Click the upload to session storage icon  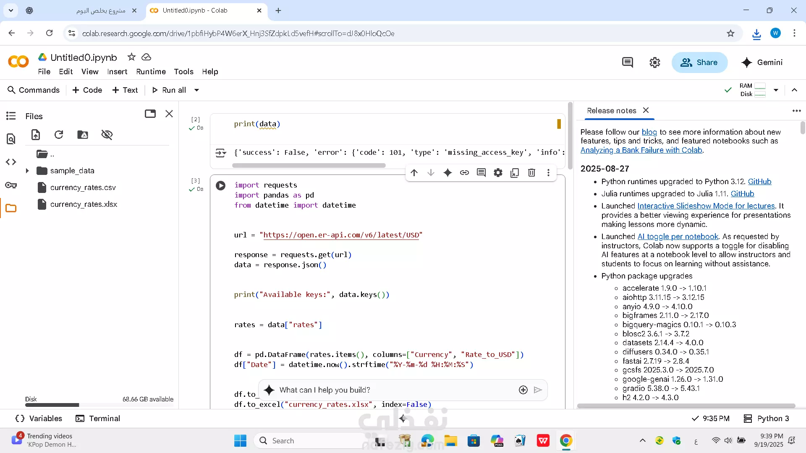(x=36, y=135)
